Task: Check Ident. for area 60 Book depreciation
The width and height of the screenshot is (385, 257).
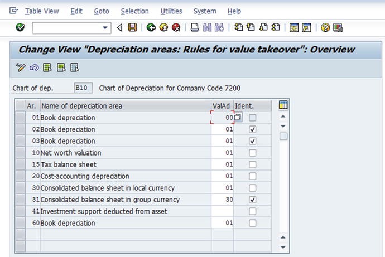Action: point(252,223)
